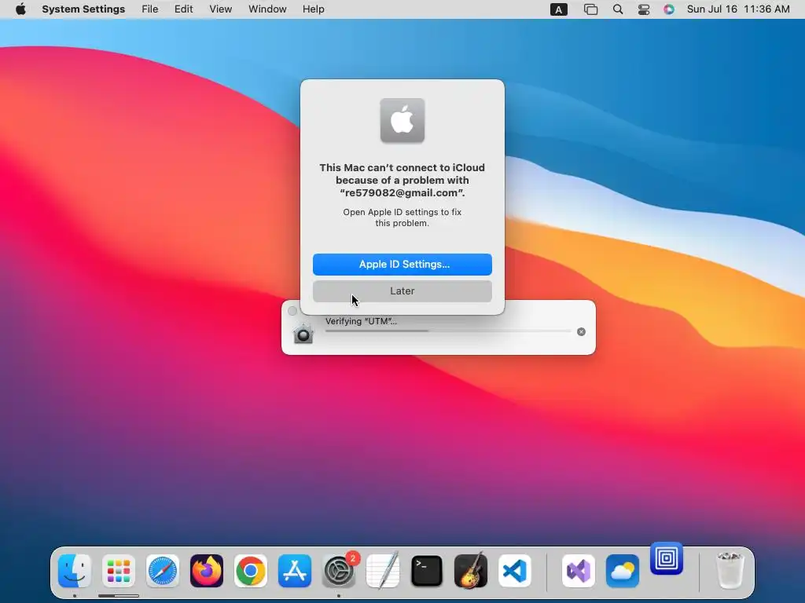Click the date and time in menu bar

coord(737,9)
